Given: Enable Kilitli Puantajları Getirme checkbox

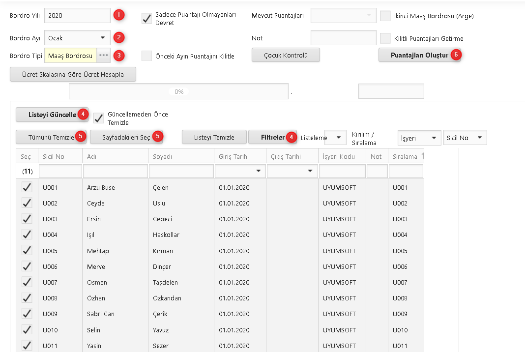Looking at the screenshot, I should click(x=385, y=38).
